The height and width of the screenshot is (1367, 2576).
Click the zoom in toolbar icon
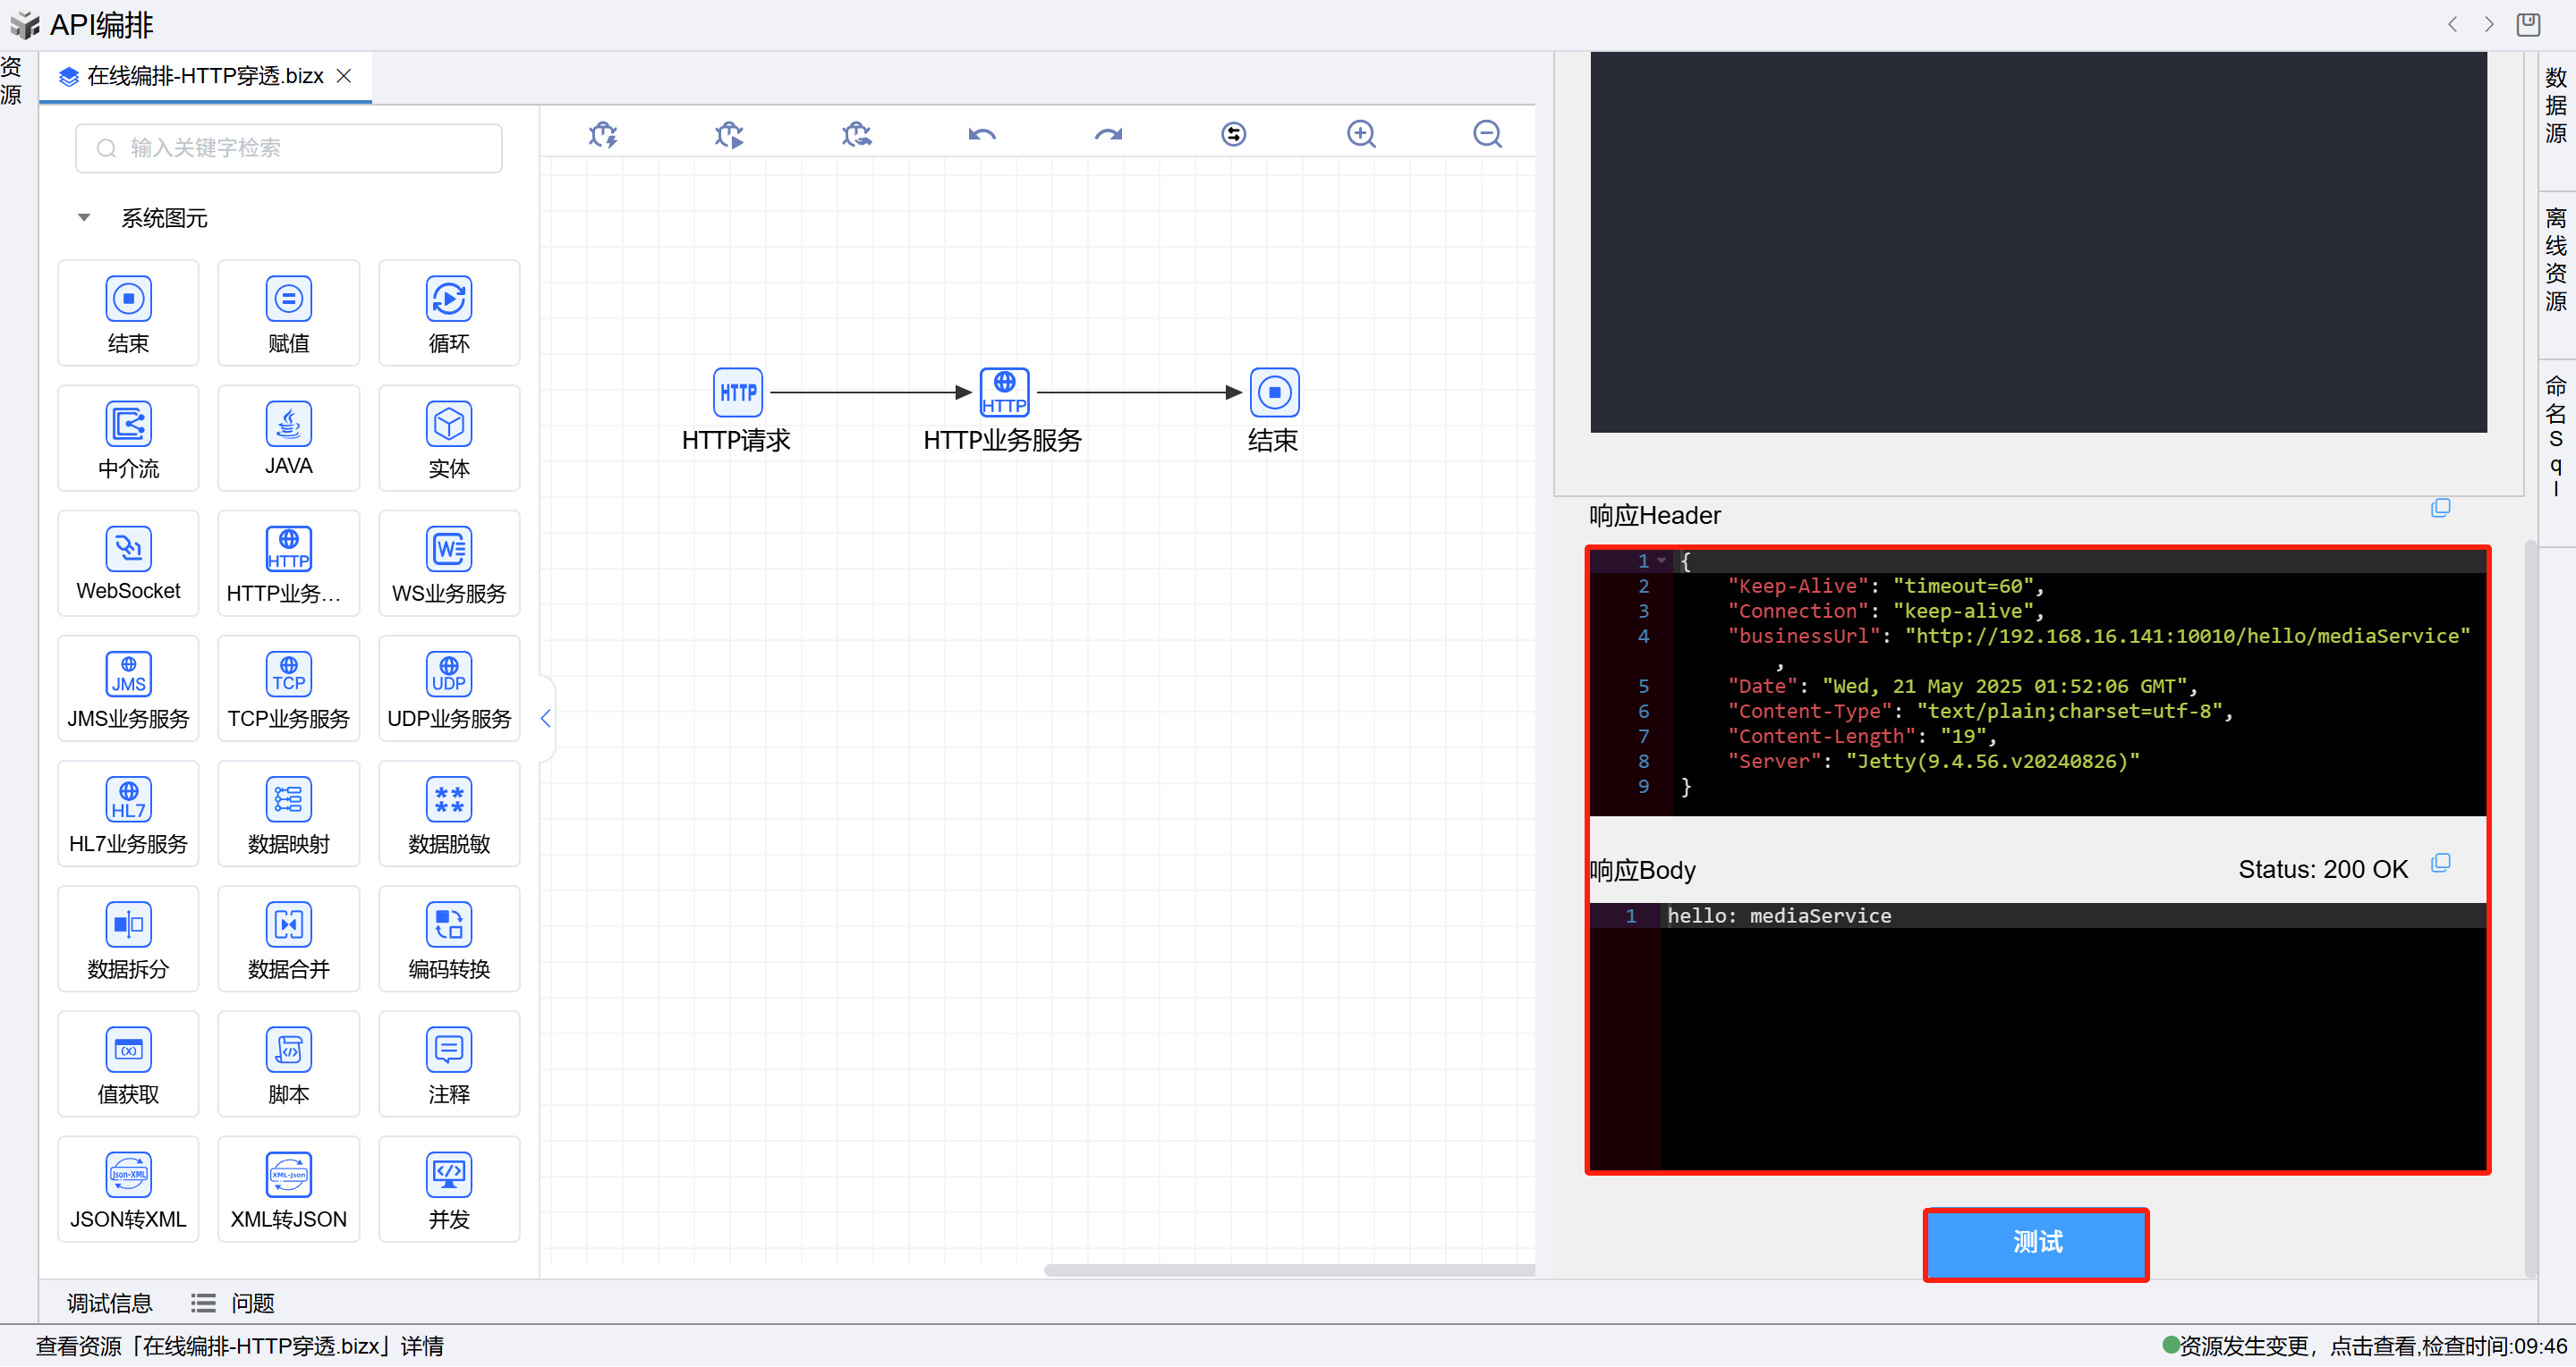click(1361, 134)
